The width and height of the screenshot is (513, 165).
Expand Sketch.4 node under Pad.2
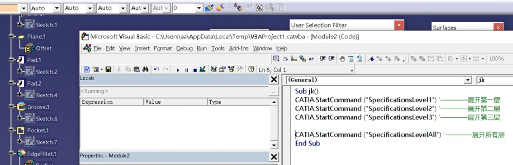[20, 95]
